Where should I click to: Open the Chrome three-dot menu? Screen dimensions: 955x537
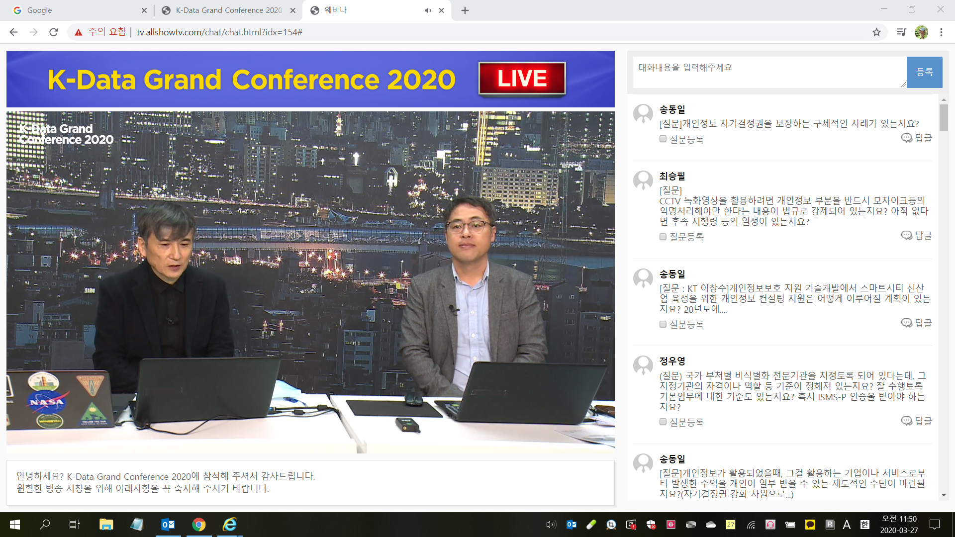point(941,32)
